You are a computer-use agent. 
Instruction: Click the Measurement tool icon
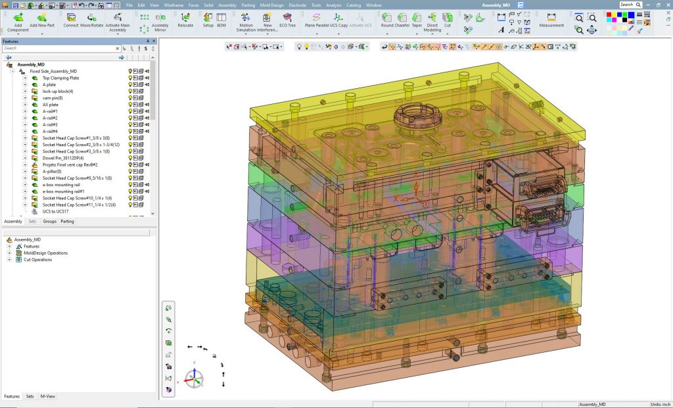(x=551, y=18)
